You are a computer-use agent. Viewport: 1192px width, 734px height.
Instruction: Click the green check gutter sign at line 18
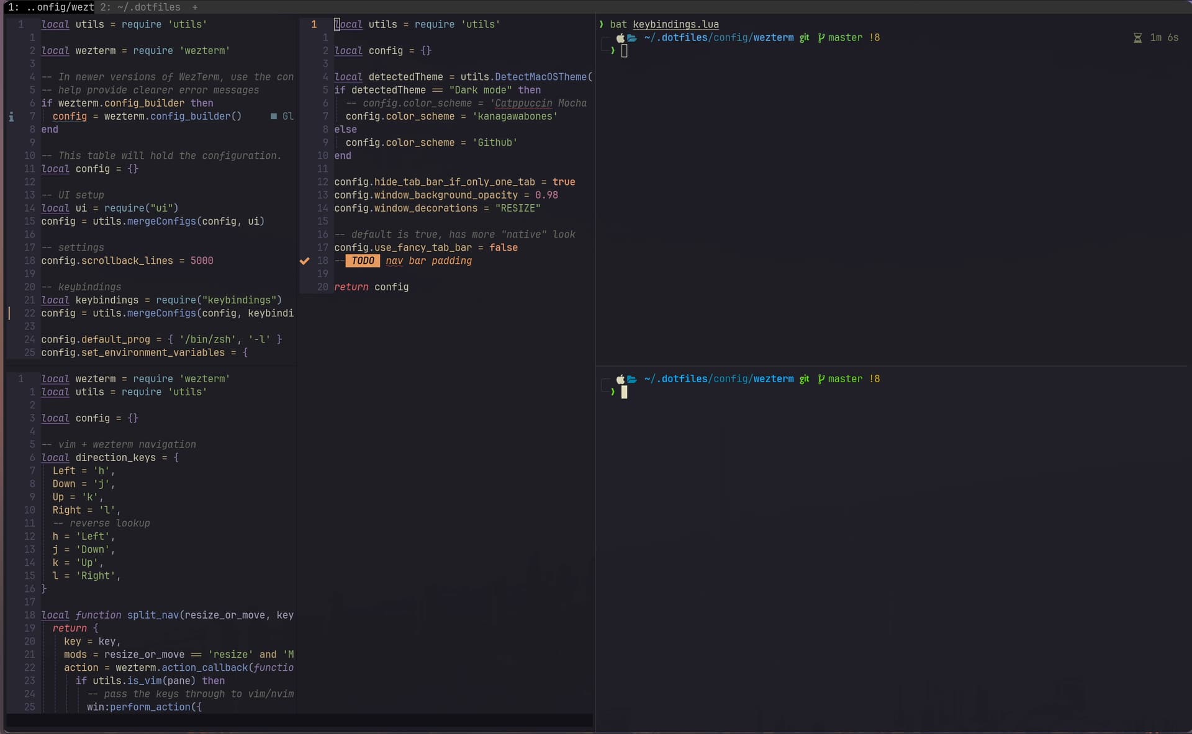point(305,261)
